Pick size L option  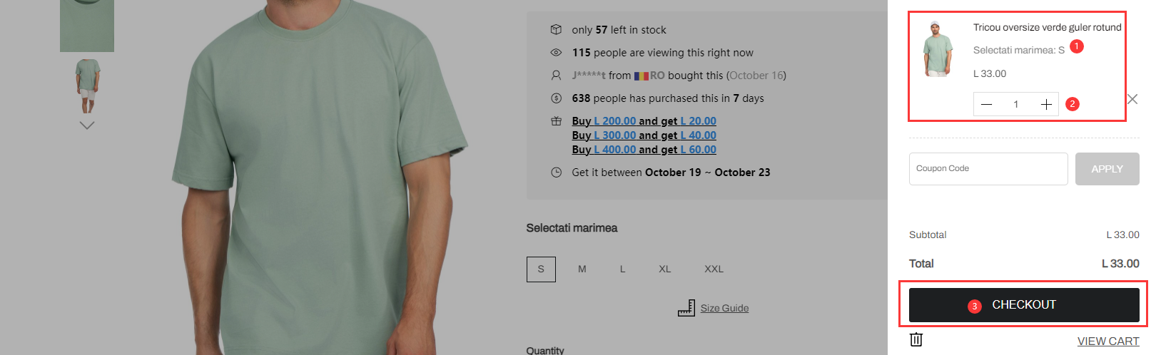623,269
